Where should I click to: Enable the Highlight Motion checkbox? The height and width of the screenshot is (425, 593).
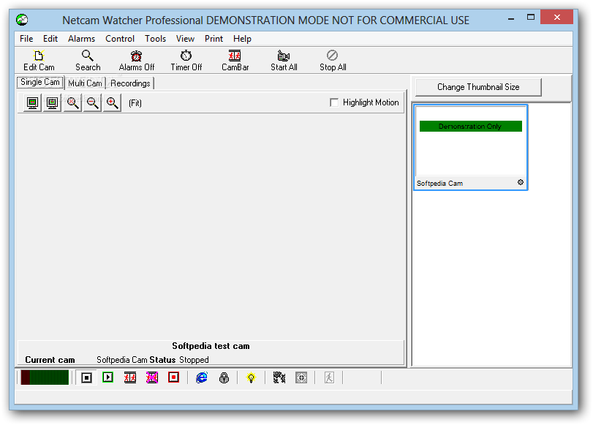pyautogui.click(x=334, y=102)
